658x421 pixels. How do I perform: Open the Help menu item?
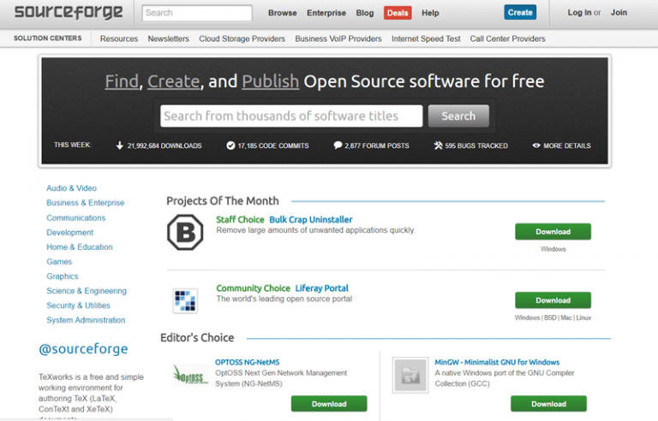(430, 13)
